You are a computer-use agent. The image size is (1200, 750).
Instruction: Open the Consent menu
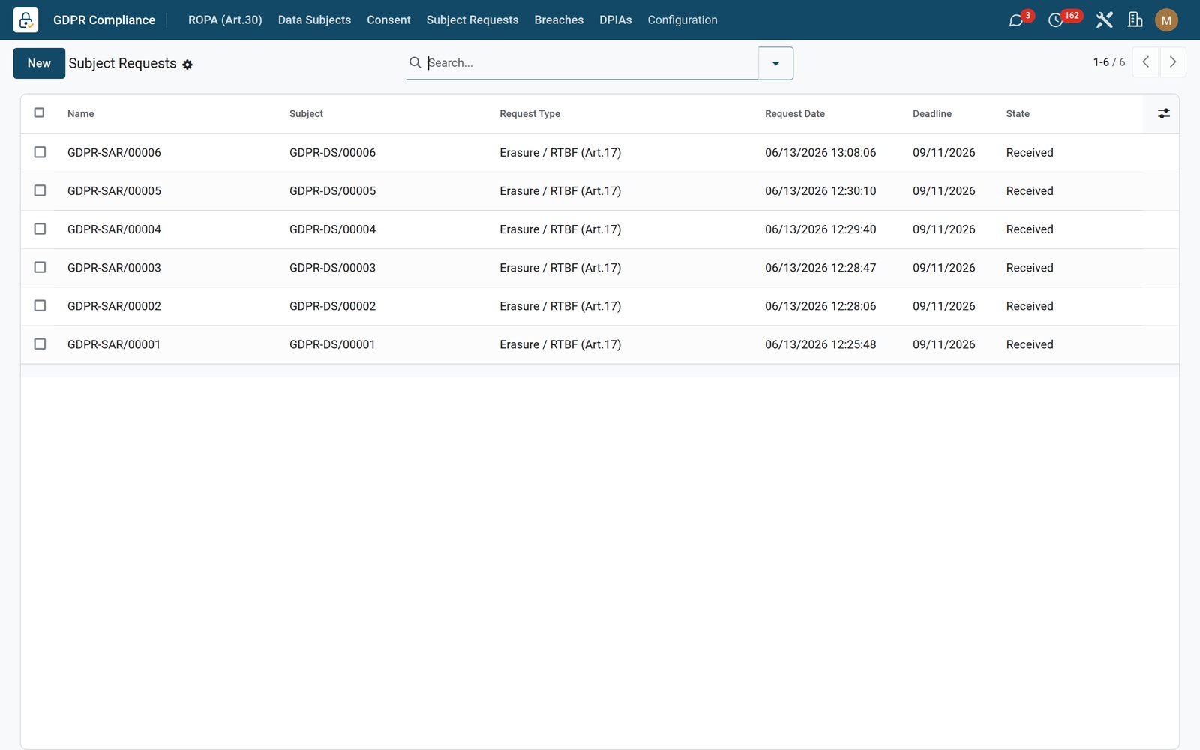coord(388,19)
